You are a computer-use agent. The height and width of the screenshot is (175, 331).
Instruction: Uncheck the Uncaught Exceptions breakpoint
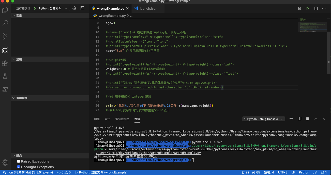coord(19,167)
